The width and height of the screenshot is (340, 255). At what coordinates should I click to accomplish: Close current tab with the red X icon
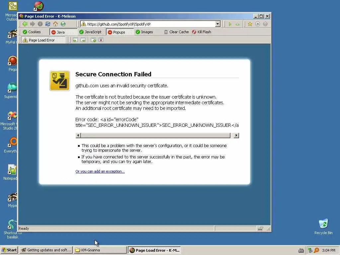point(101,40)
